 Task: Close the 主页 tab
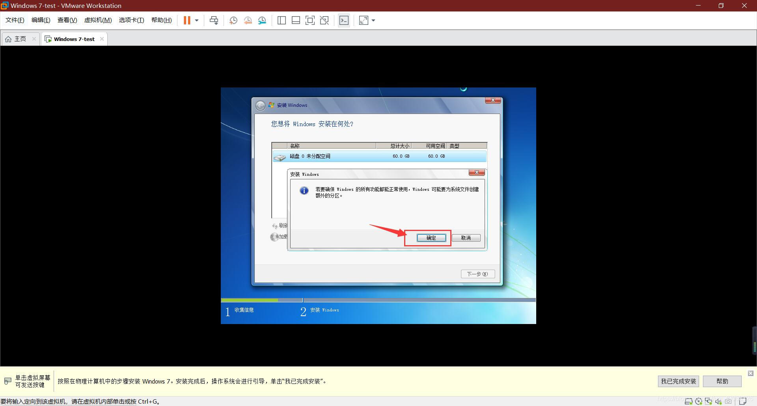click(34, 39)
